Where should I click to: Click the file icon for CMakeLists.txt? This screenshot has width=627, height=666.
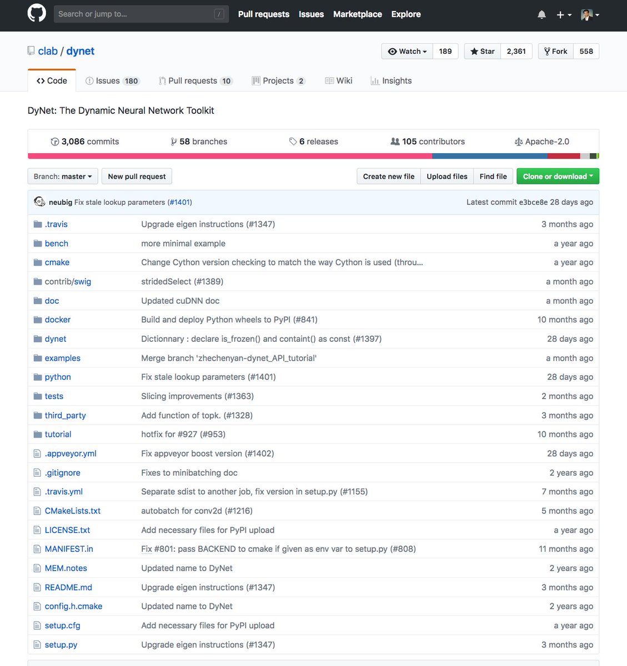(x=37, y=511)
